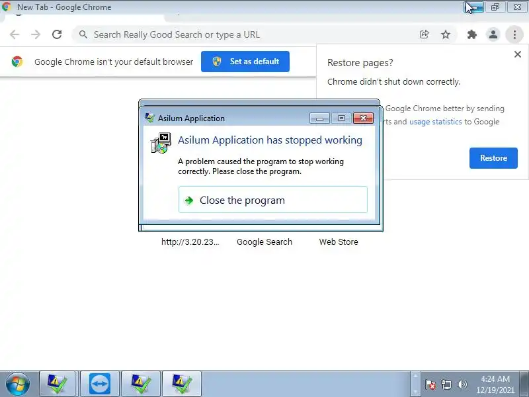Click the Chrome logo in the window title bar
The height and width of the screenshot is (397, 529).
(7, 7)
